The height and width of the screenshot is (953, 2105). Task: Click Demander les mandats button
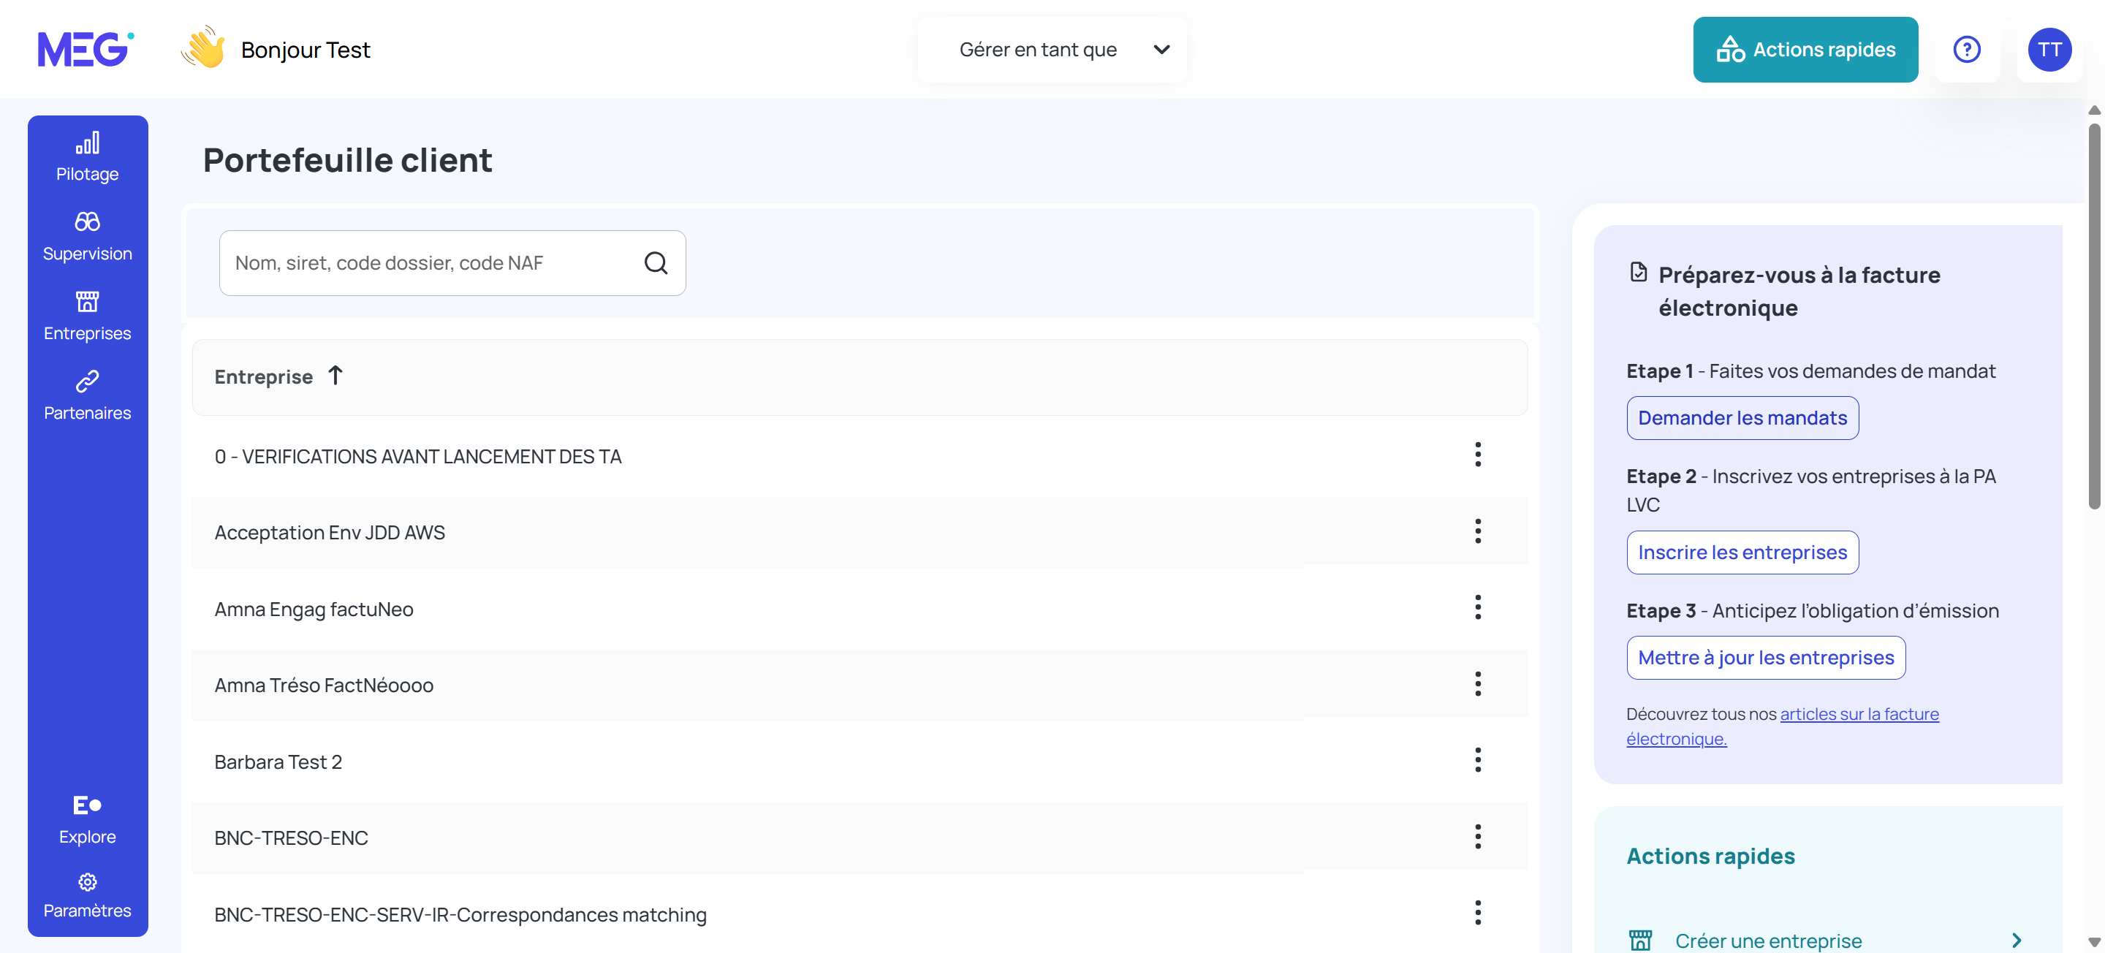click(x=1742, y=417)
